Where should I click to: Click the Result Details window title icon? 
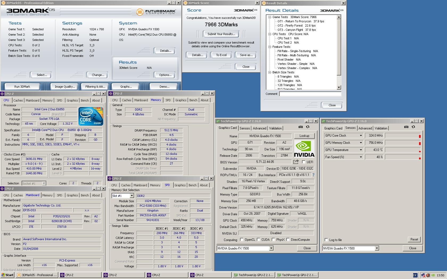pyautogui.click(x=264, y=3)
